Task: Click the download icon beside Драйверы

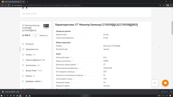Action: click(x=23, y=81)
